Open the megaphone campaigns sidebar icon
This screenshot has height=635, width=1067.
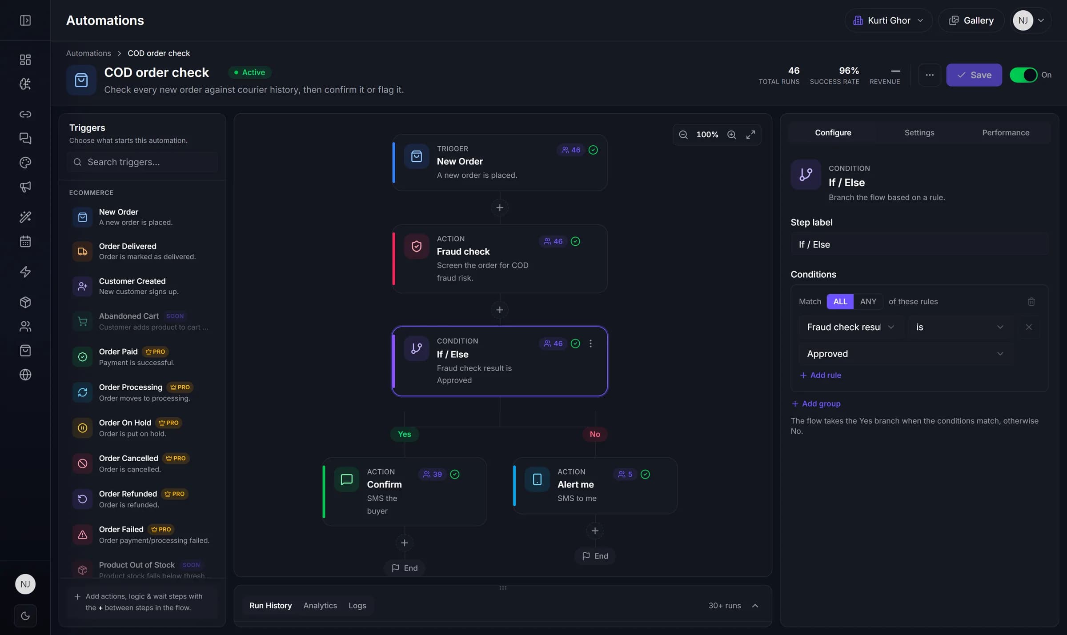[x=25, y=187]
